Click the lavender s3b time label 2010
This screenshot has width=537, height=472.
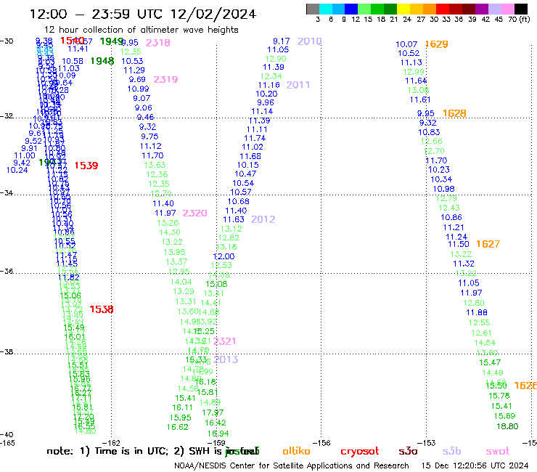tap(310, 41)
